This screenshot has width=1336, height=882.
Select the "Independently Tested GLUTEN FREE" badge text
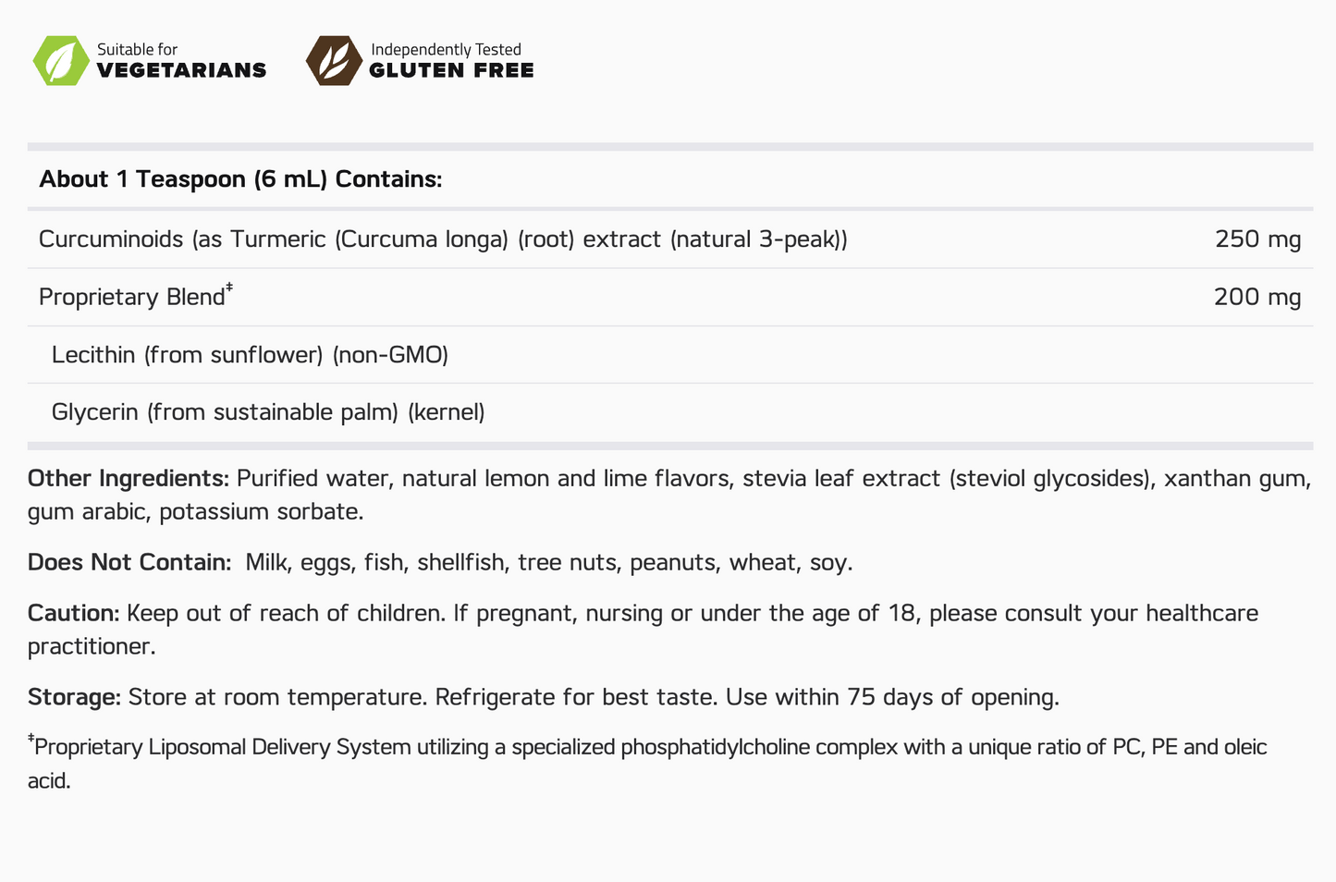tap(451, 61)
